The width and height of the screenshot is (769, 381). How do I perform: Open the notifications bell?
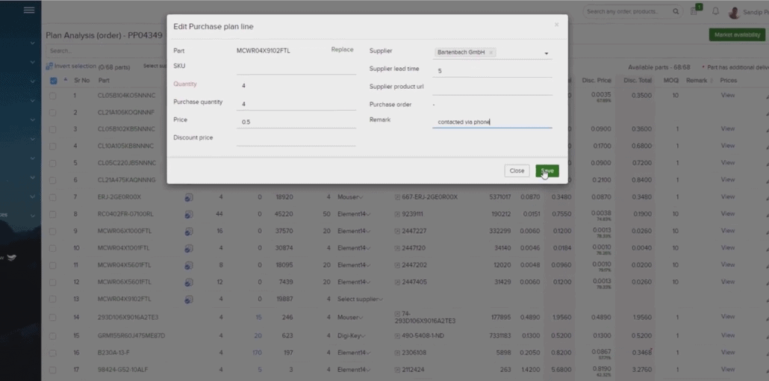point(715,11)
